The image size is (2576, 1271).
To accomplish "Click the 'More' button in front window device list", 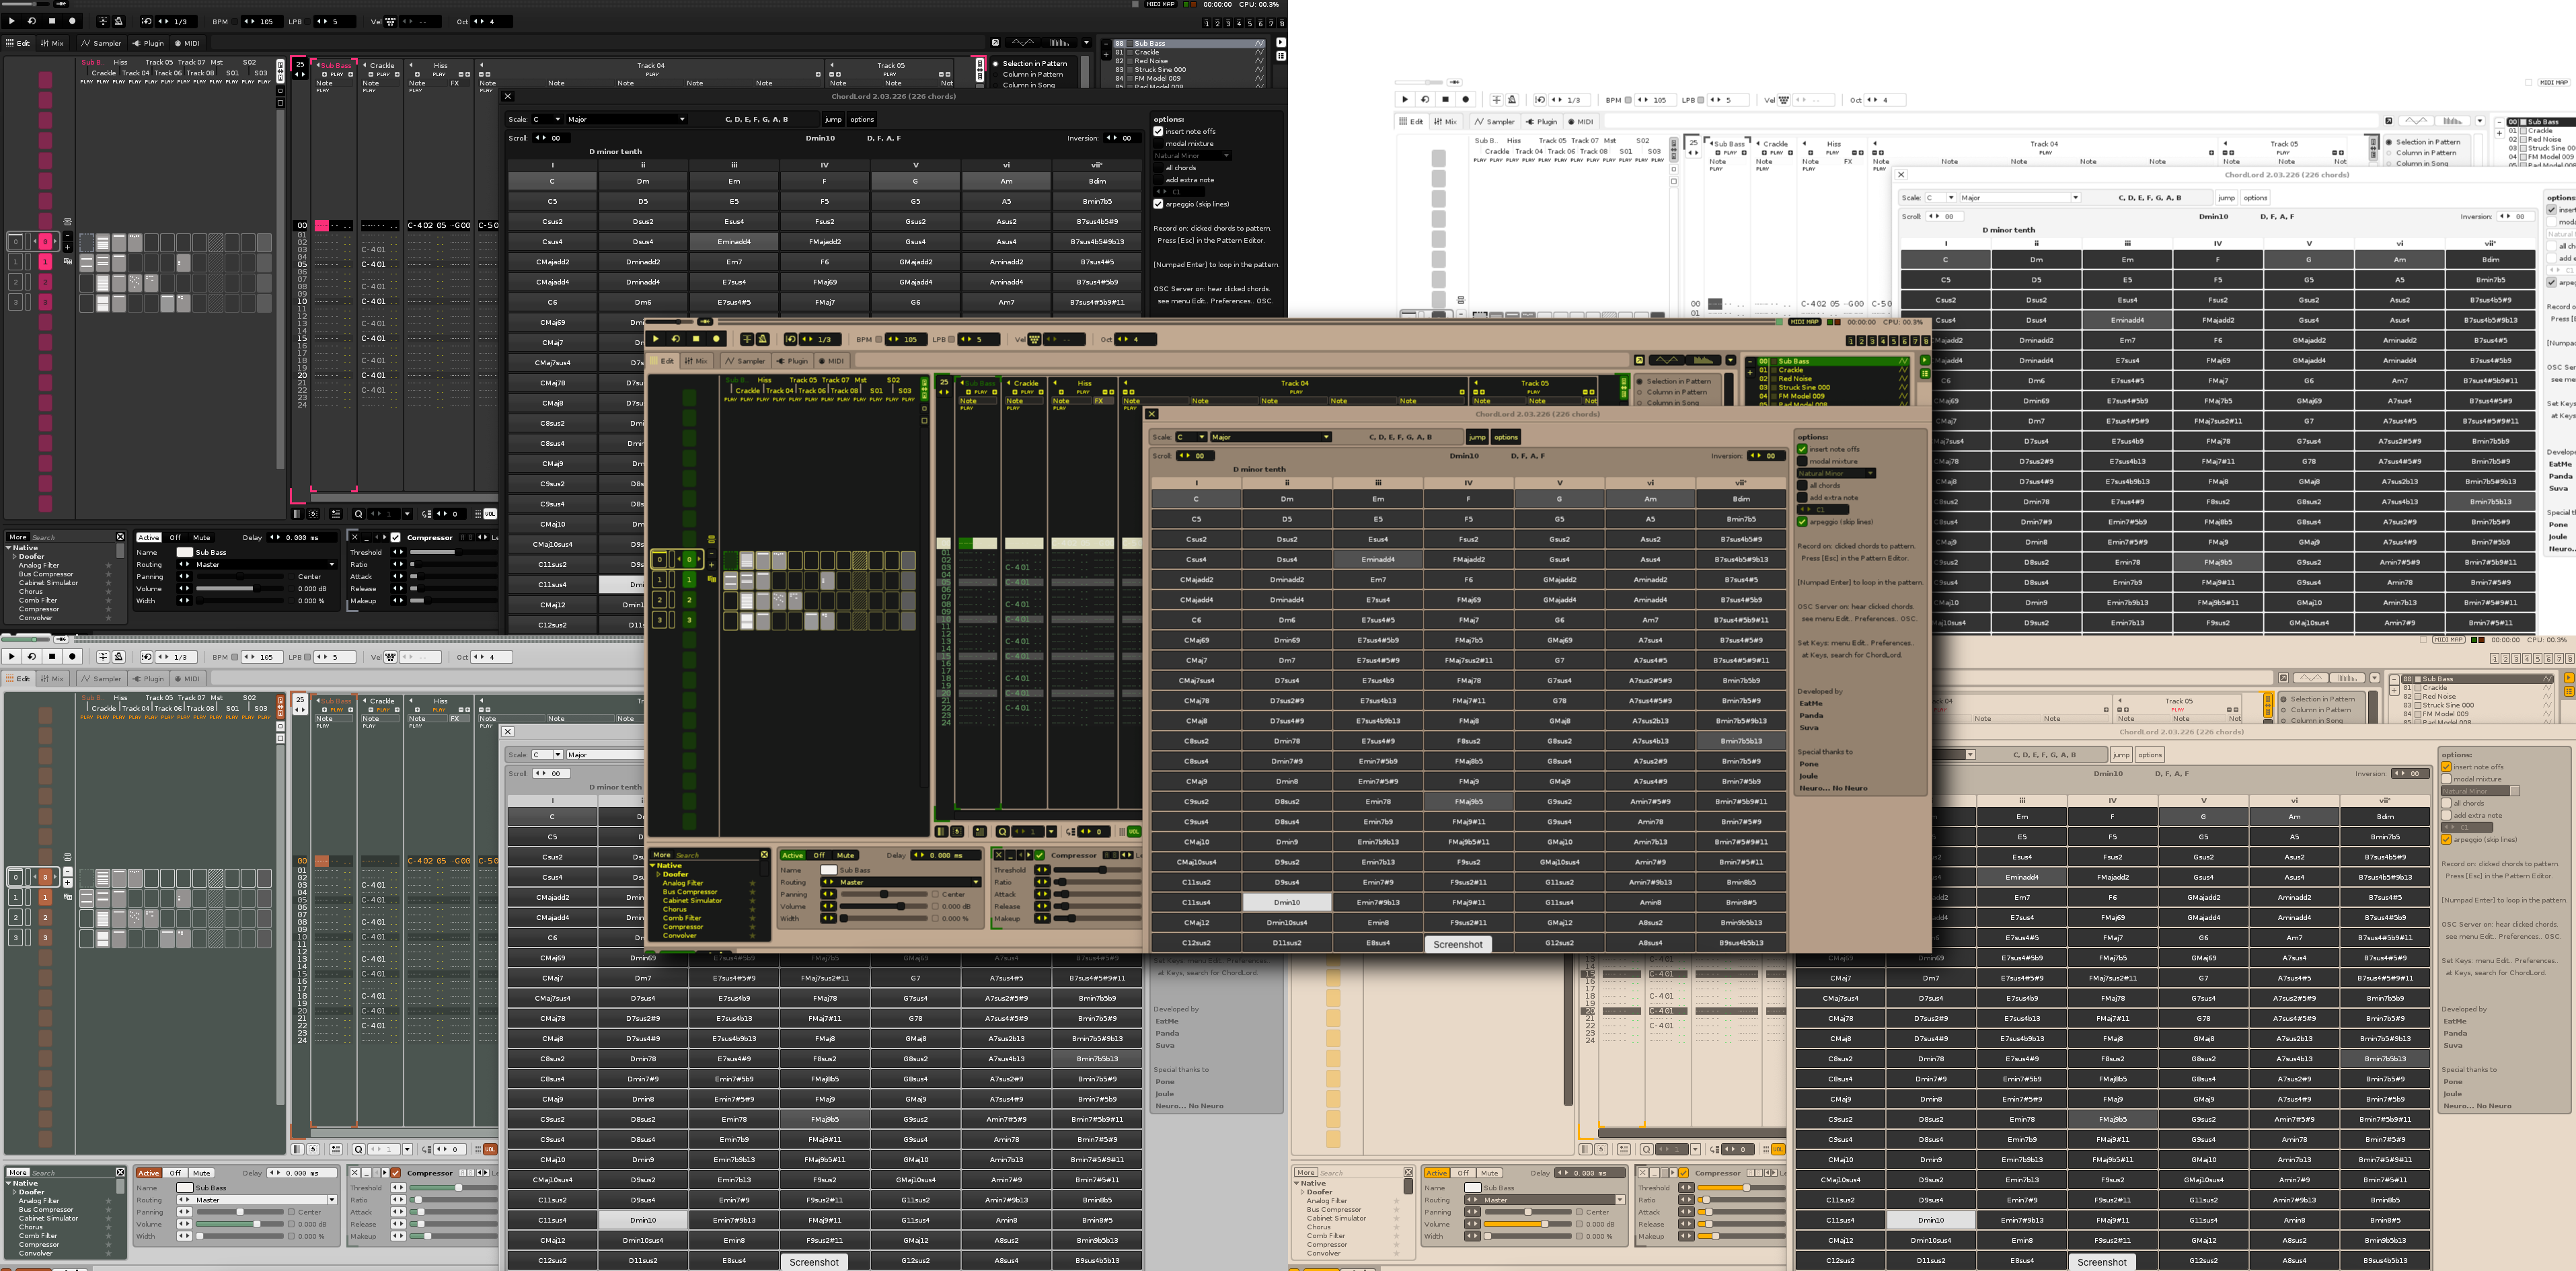I will 662,855.
